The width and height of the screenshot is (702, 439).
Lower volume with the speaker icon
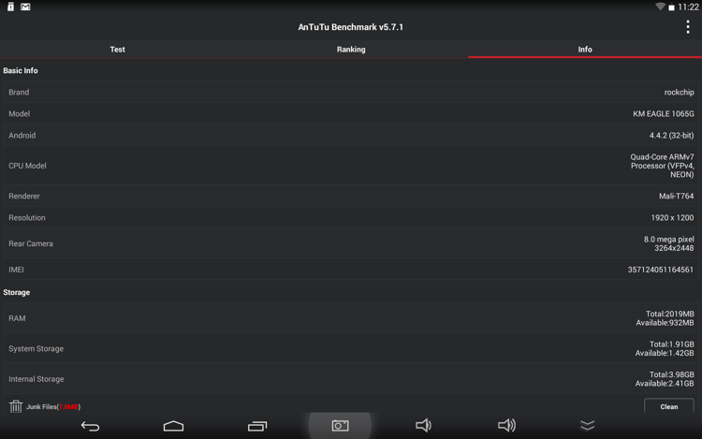click(x=423, y=425)
